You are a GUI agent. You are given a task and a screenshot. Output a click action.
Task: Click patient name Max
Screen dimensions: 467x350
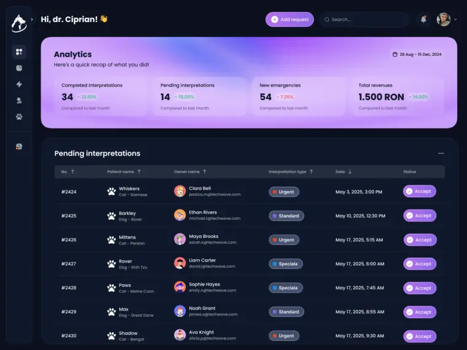pos(124,309)
